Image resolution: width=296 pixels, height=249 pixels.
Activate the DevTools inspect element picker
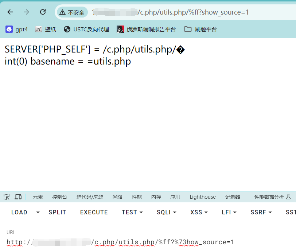7,197
